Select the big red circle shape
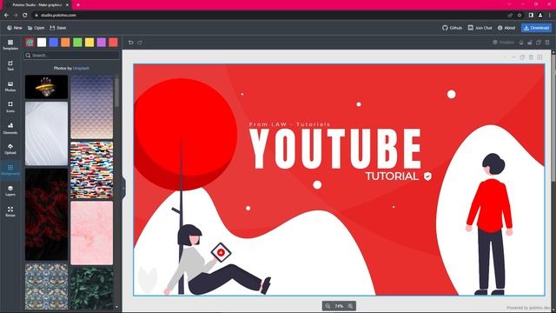The image size is (556, 313). click(x=185, y=134)
